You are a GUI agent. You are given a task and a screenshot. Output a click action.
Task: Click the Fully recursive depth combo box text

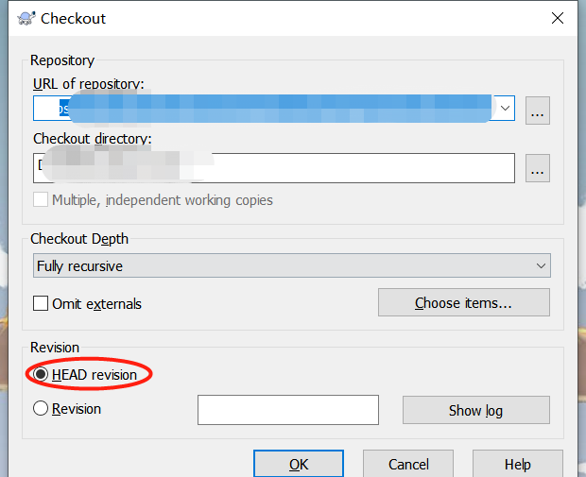pyautogui.click(x=274, y=266)
